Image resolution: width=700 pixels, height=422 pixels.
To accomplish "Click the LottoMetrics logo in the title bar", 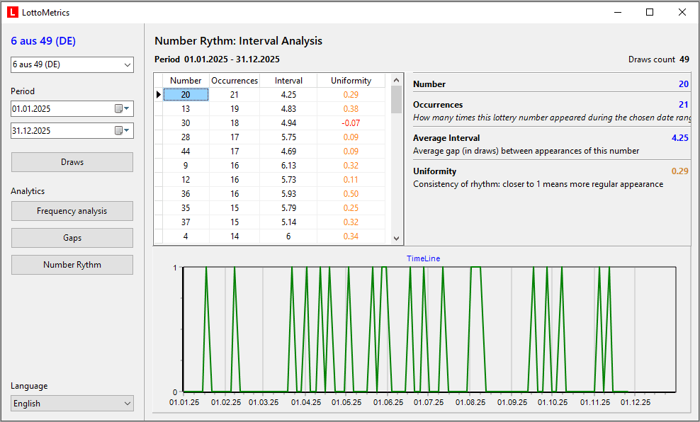I will (12, 12).
